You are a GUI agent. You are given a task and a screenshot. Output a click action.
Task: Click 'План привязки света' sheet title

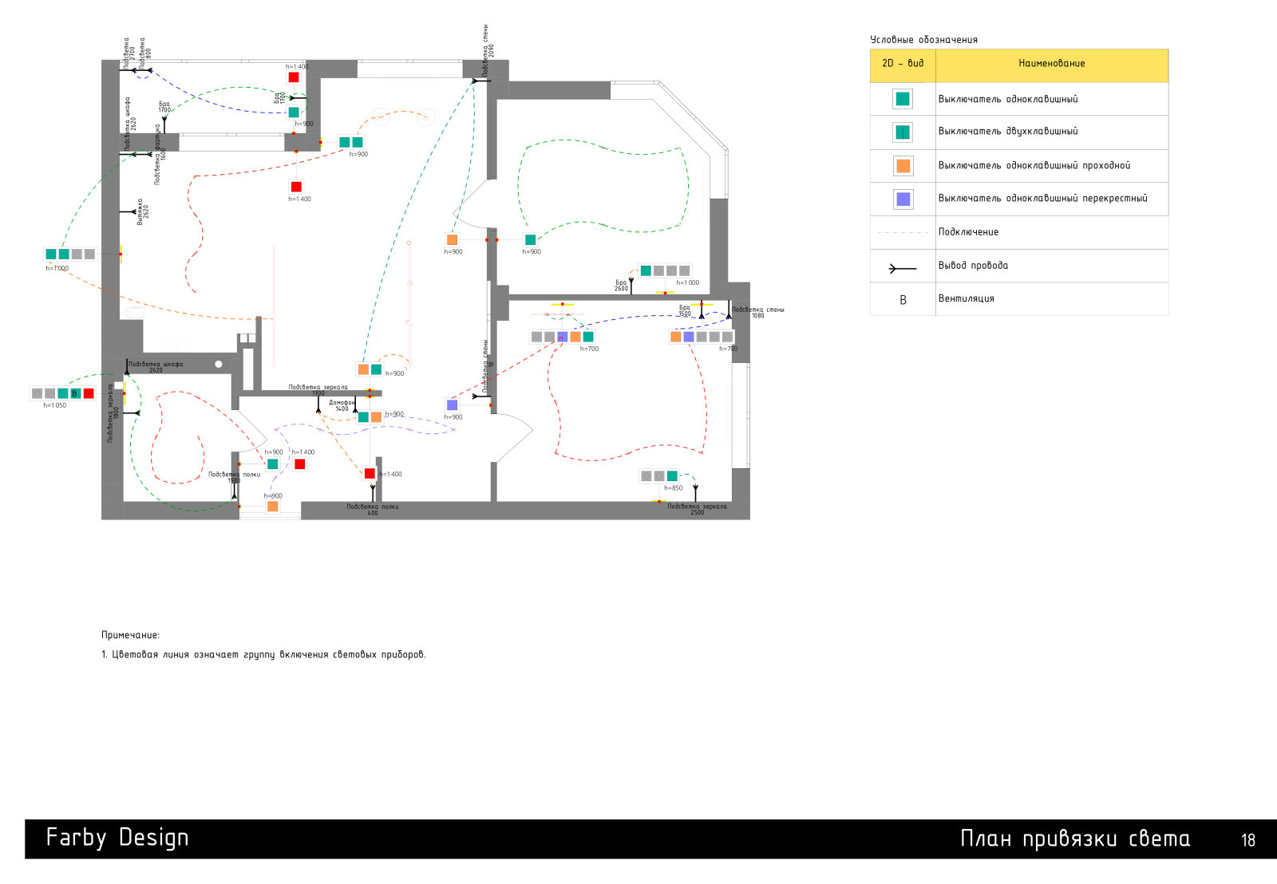tap(1074, 839)
